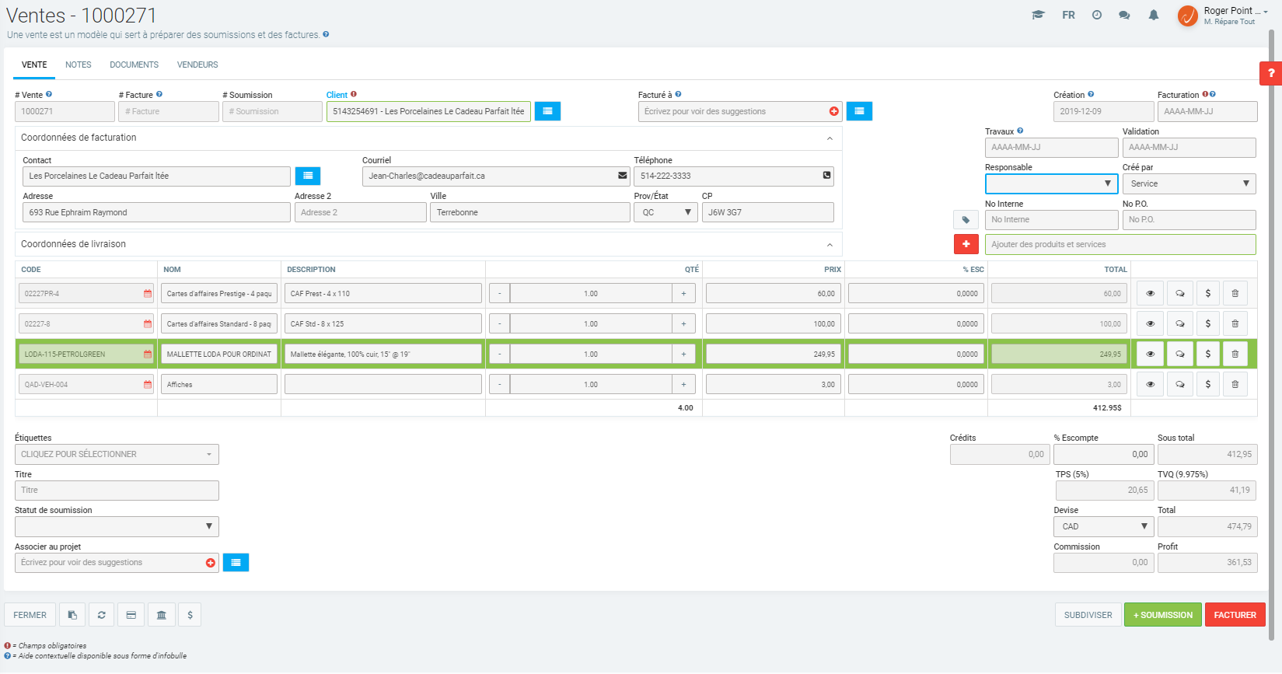Toggle eye visibility on the MALLETTE LODA row
The width and height of the screenshot is (1282, 674).
click(1150, 354)
